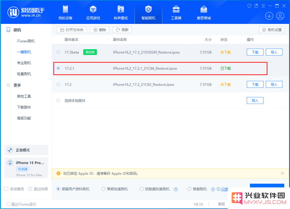Open 打开文件夹 folder button
Image resolution: width=290 pixels, height=209 pixels.
[71, 30]
